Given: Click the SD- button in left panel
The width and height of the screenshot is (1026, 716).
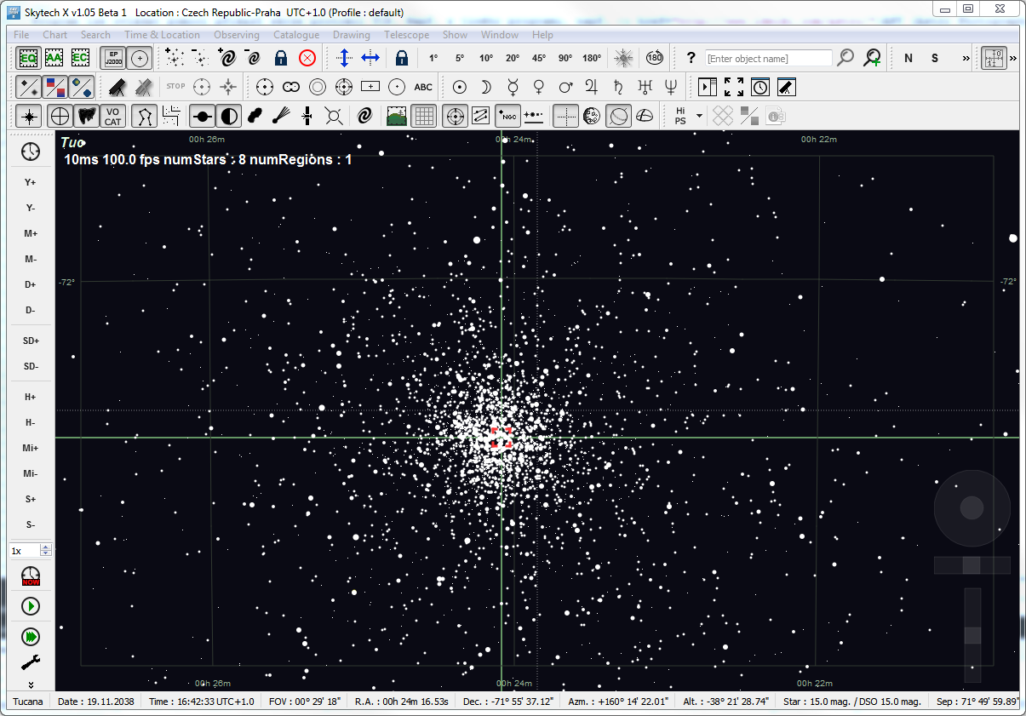Looking at the screenshot, I should click(x=31, y=366).
